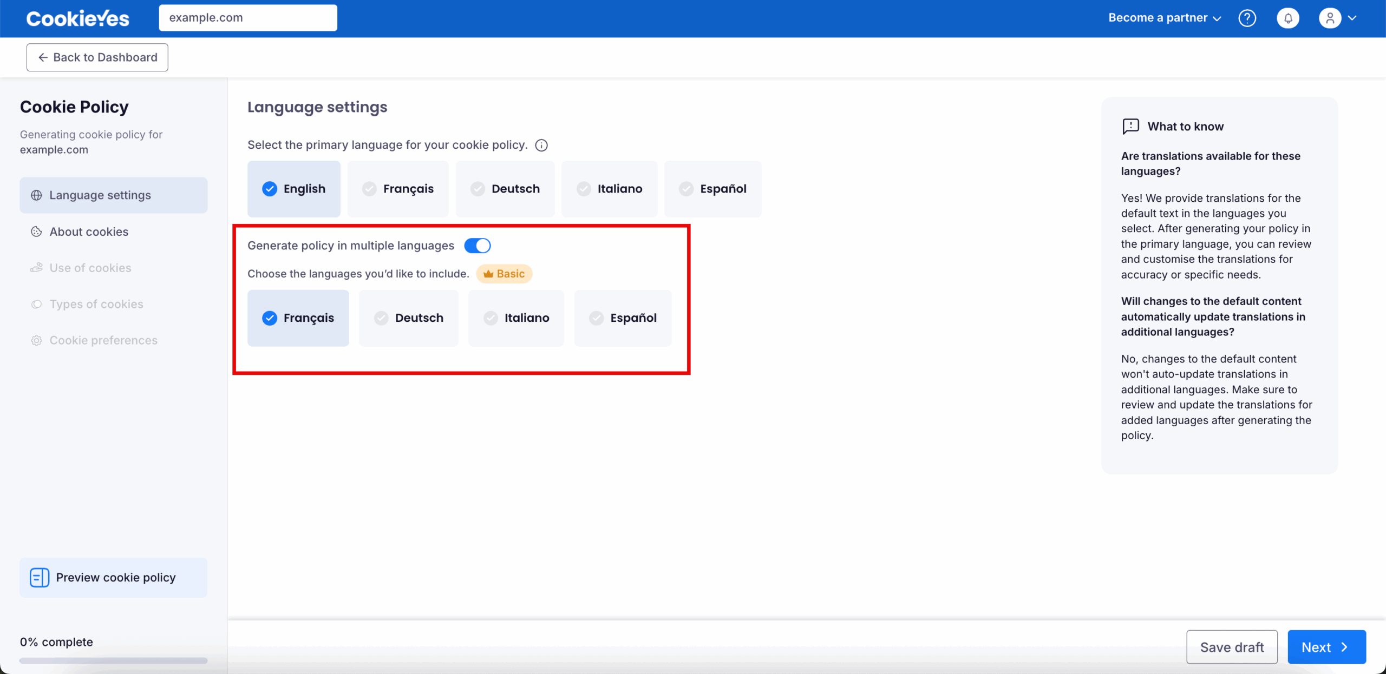Click the What to know speech-bubble icon

(x=1130, y=127)
